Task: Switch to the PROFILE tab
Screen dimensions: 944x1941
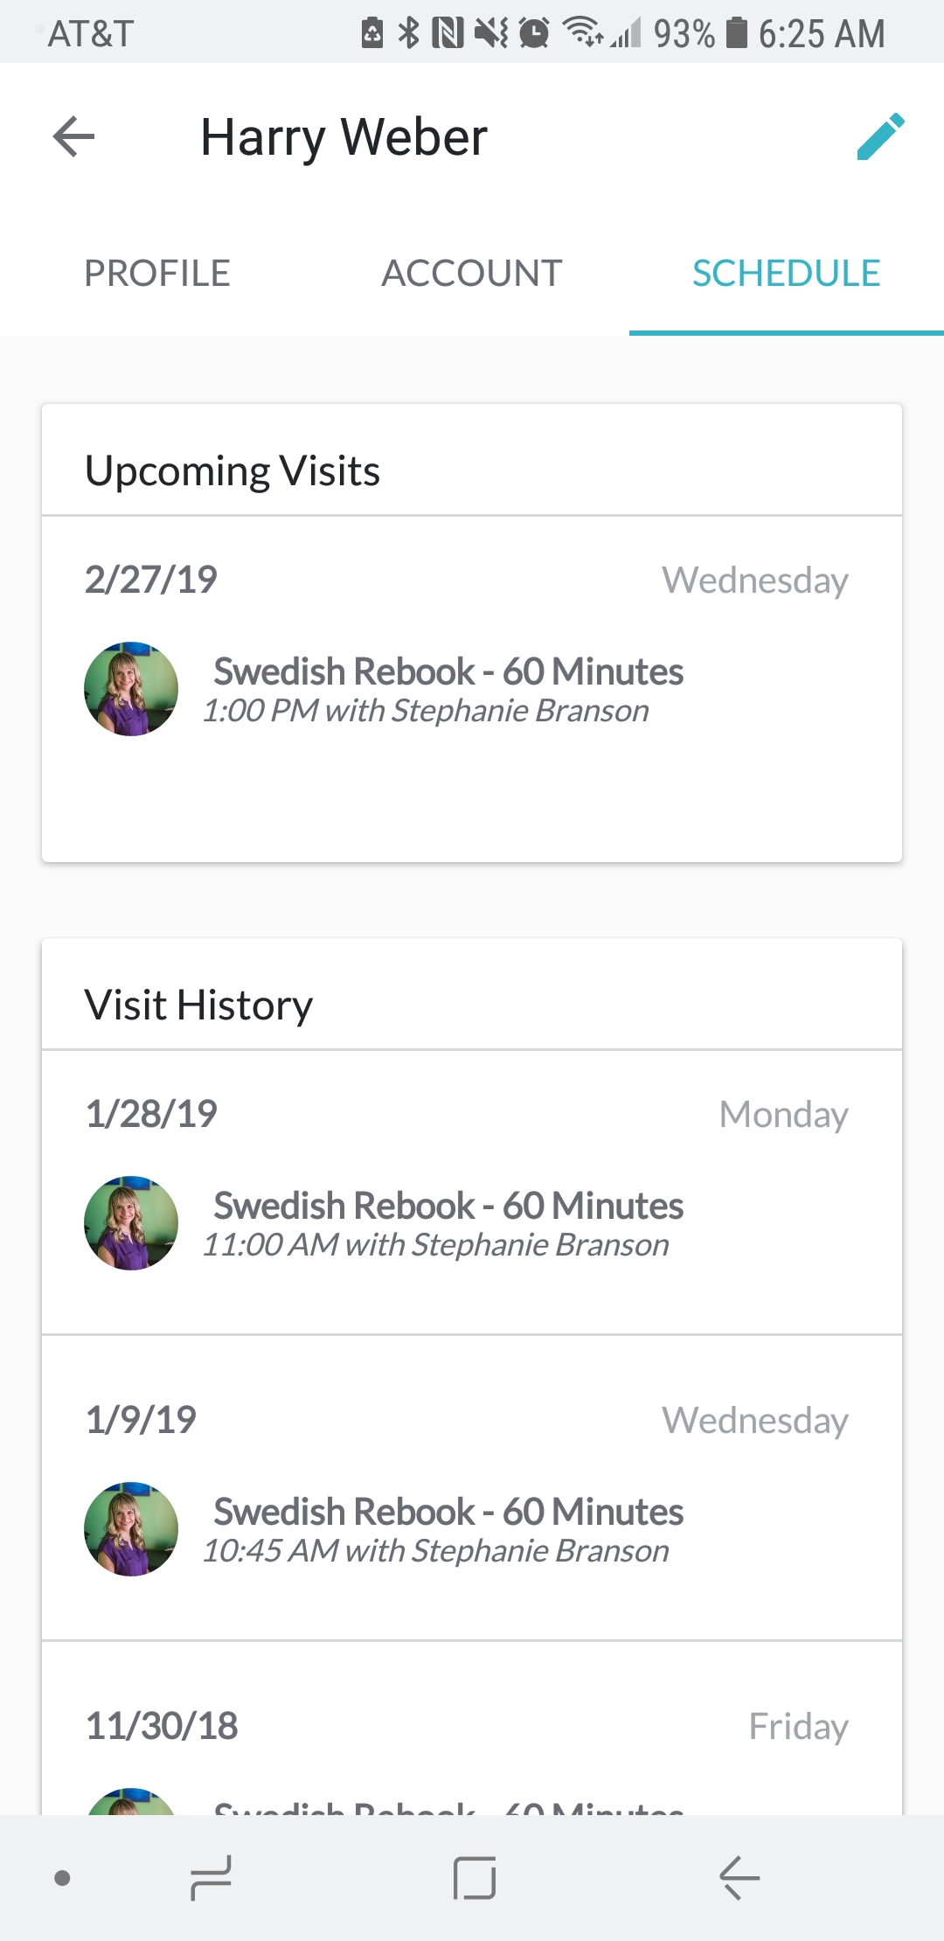Action: pyautogui.click(x=157, y=273)
